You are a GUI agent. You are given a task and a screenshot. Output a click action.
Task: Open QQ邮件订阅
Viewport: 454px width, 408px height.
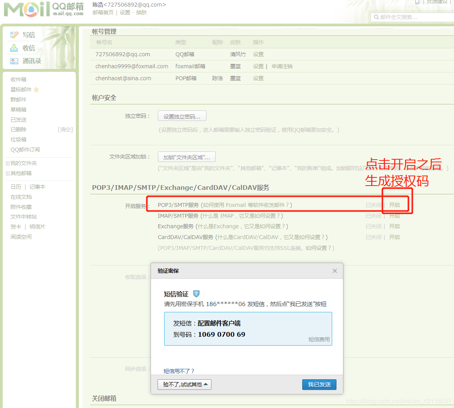(25, 150)
